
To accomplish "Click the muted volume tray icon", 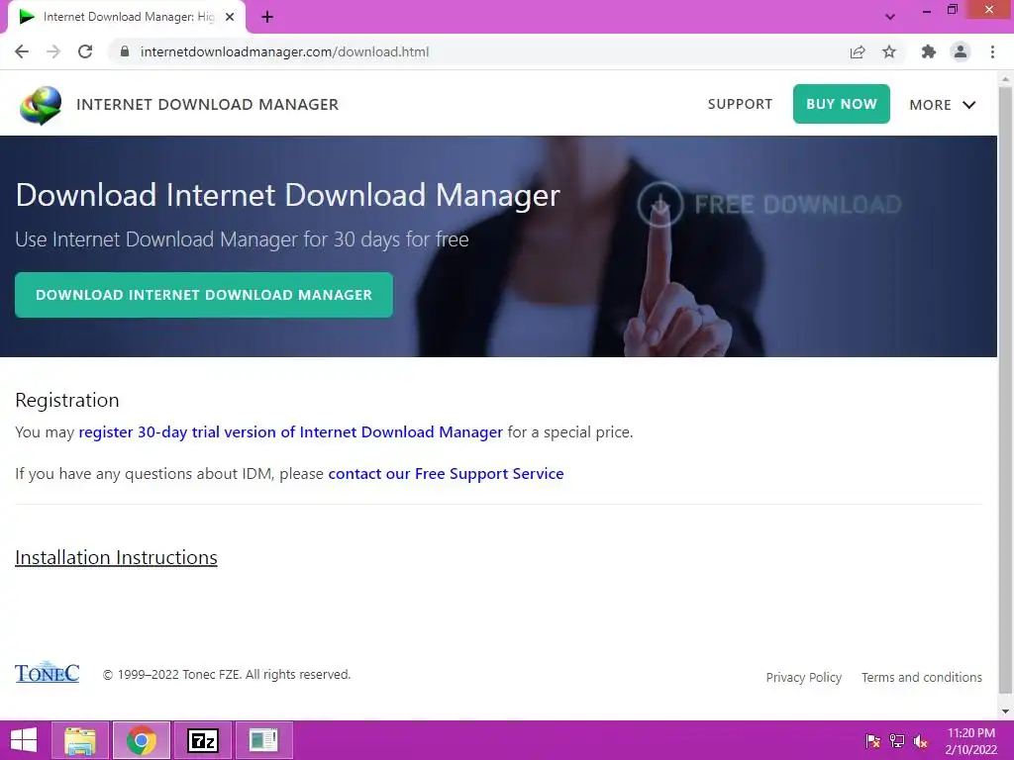I will 921,740.
